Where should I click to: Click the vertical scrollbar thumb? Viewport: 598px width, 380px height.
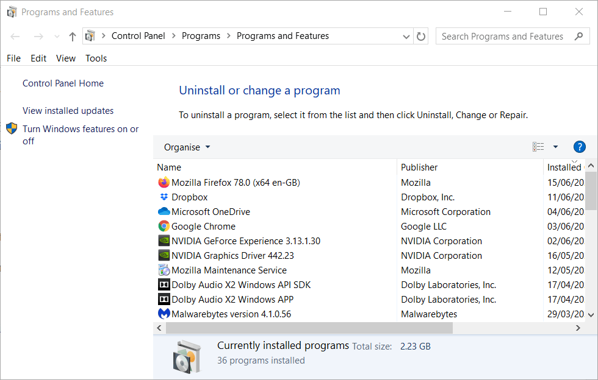click(x=591, y=191)
